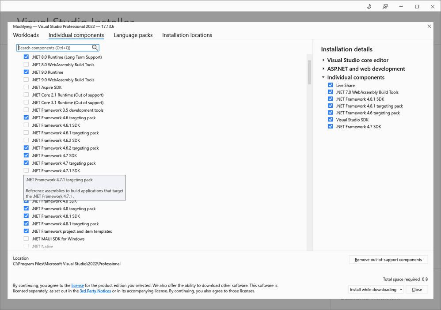
Task: Uncheck .NET 7.0 WebAssembly Build Tools
Action: point(331,92)
